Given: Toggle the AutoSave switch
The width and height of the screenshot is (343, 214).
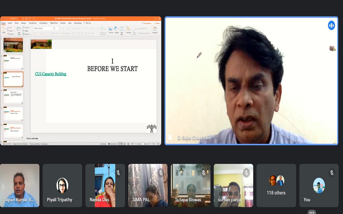Looking at the screenshot, I should (18, 18).
